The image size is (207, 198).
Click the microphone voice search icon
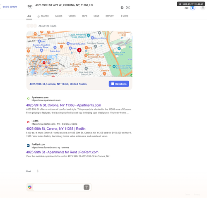(x=122, y=7)
